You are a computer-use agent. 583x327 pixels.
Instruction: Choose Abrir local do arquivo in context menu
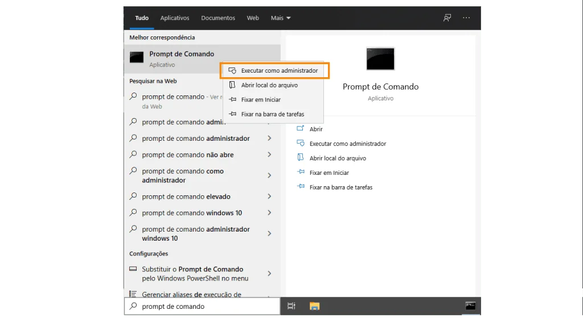273,85
